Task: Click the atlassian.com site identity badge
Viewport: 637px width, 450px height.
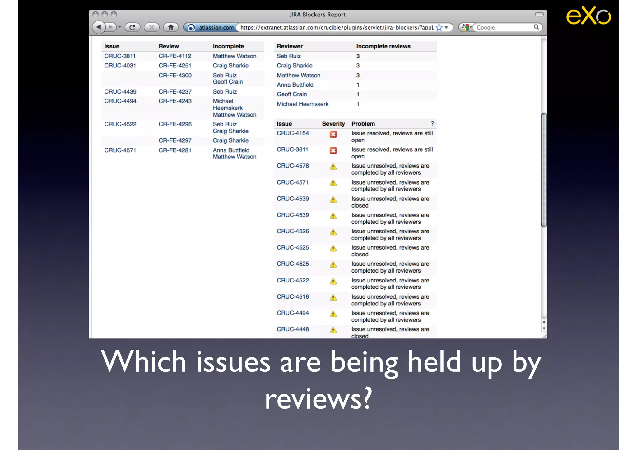Action: 211,27
